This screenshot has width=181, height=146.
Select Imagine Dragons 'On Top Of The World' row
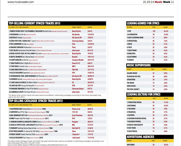pos(57,89)
